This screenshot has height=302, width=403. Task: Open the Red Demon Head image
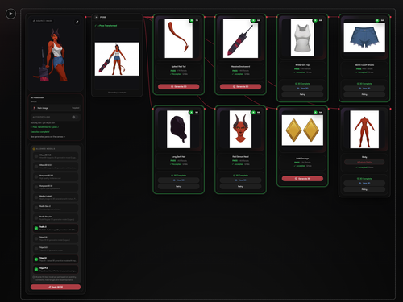click(x=240, y=130)
